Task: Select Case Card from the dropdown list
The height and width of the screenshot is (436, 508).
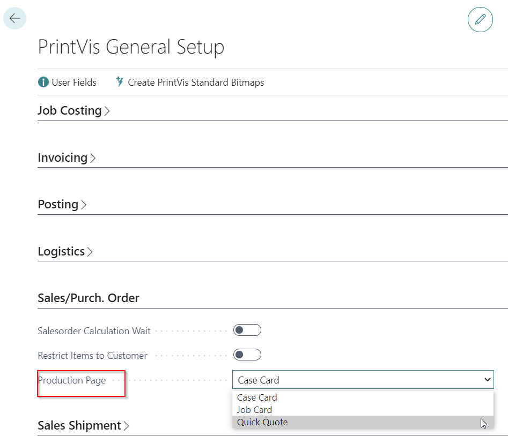Action: pyautogui.click(x=363, y=397)
